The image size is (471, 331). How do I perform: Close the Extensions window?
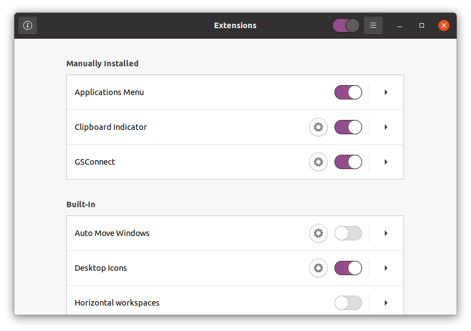443,25
